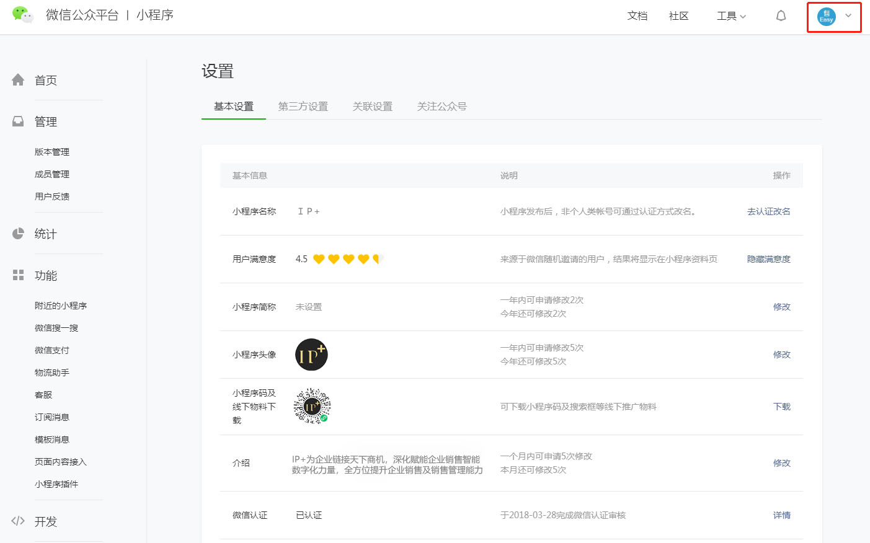Open 微信支付 in the sidebar
Image resolution: width=870 pixels, height=543 pixels.
click(52, 350)
